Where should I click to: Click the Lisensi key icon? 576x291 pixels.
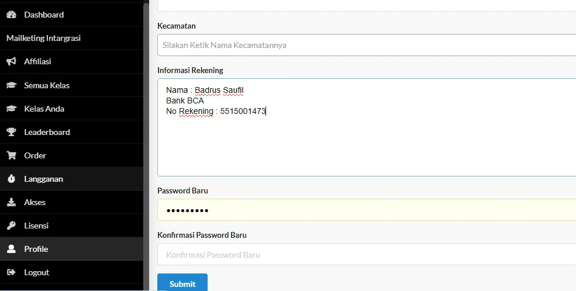pos(11,226)
